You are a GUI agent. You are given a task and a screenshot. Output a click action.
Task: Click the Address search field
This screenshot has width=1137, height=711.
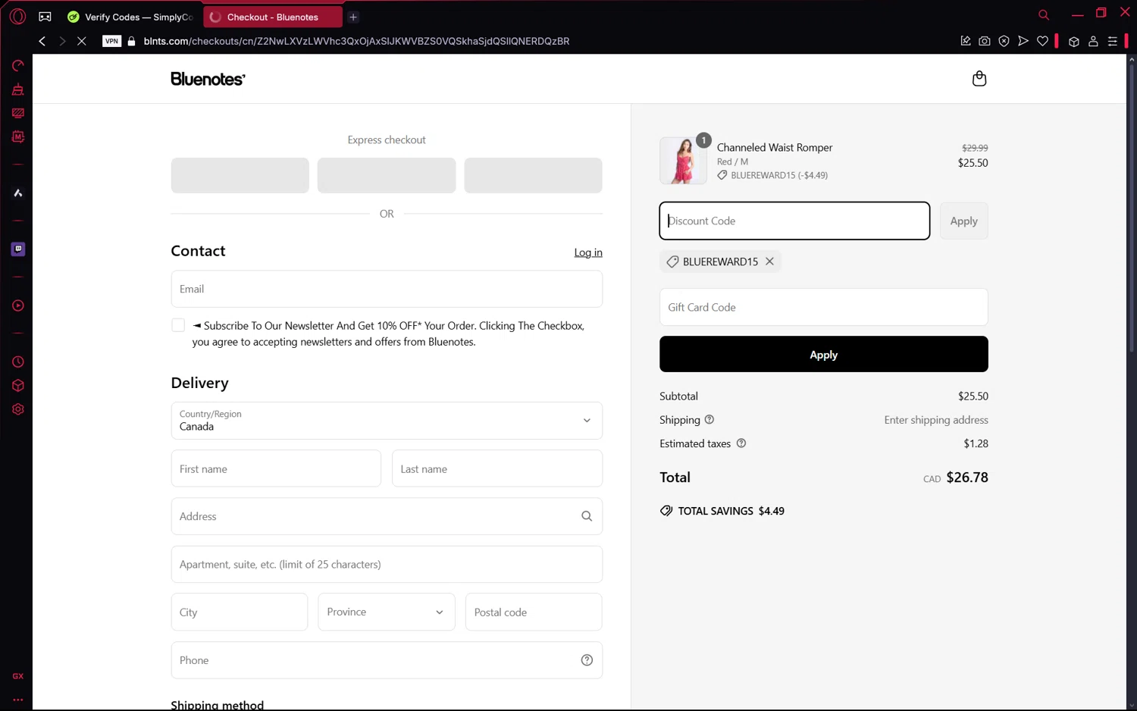[x=387, y=516]
